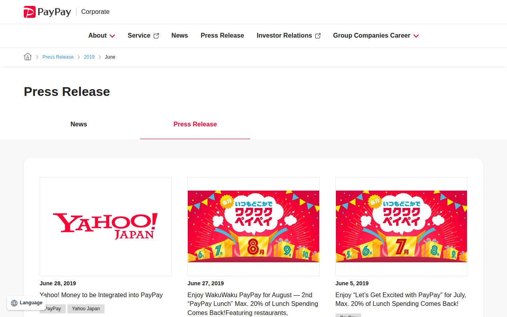507x317 pixels.
Task: Click the Yahoo Japan tag
Action: (x=86, y=309)
